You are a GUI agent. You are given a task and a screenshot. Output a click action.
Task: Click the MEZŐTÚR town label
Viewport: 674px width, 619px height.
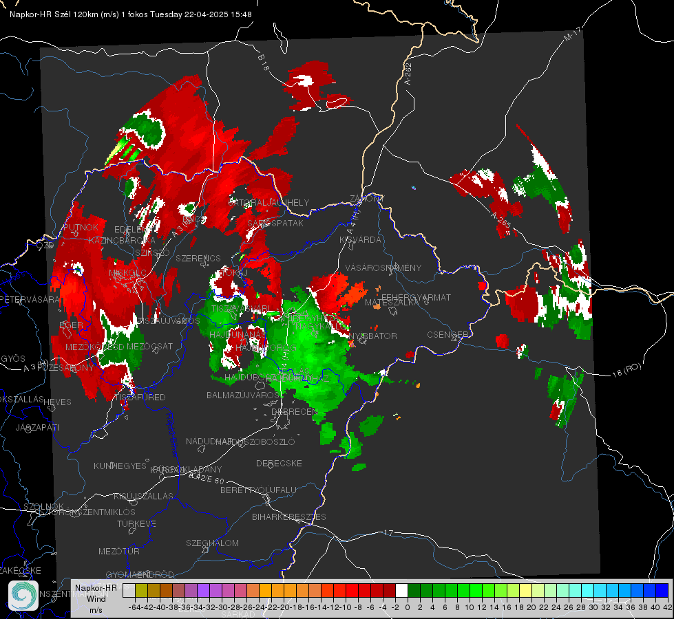point(119,551)
